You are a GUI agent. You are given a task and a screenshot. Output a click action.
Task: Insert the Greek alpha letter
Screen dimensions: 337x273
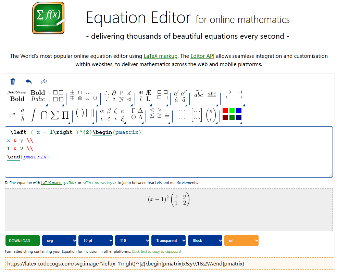pos(102,111)
